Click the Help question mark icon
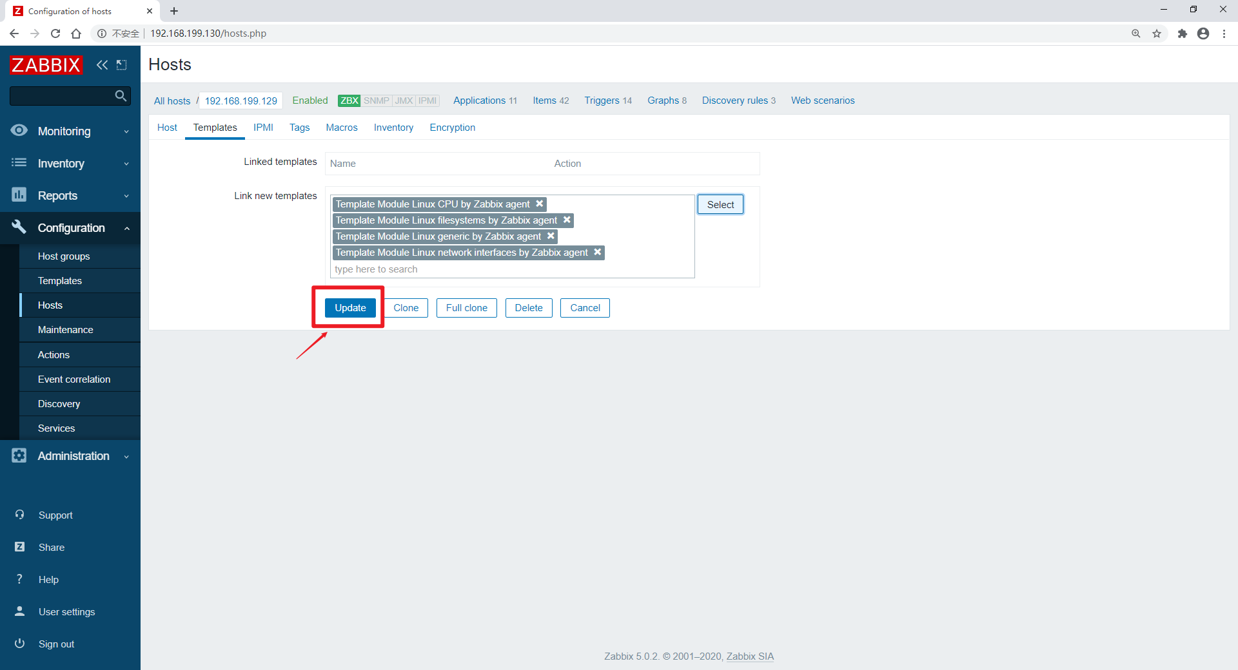The width and height of the screenshot is (1238, 670). point(20,579)
